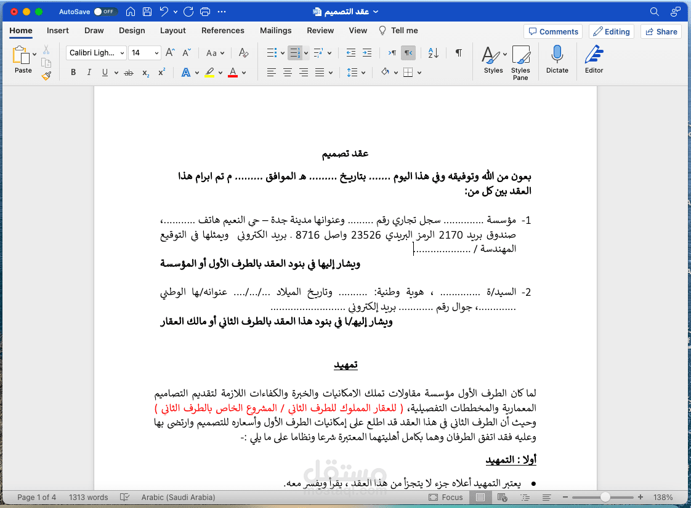Align text to the left
The image size is (691, 508).
tap(272, 72)
